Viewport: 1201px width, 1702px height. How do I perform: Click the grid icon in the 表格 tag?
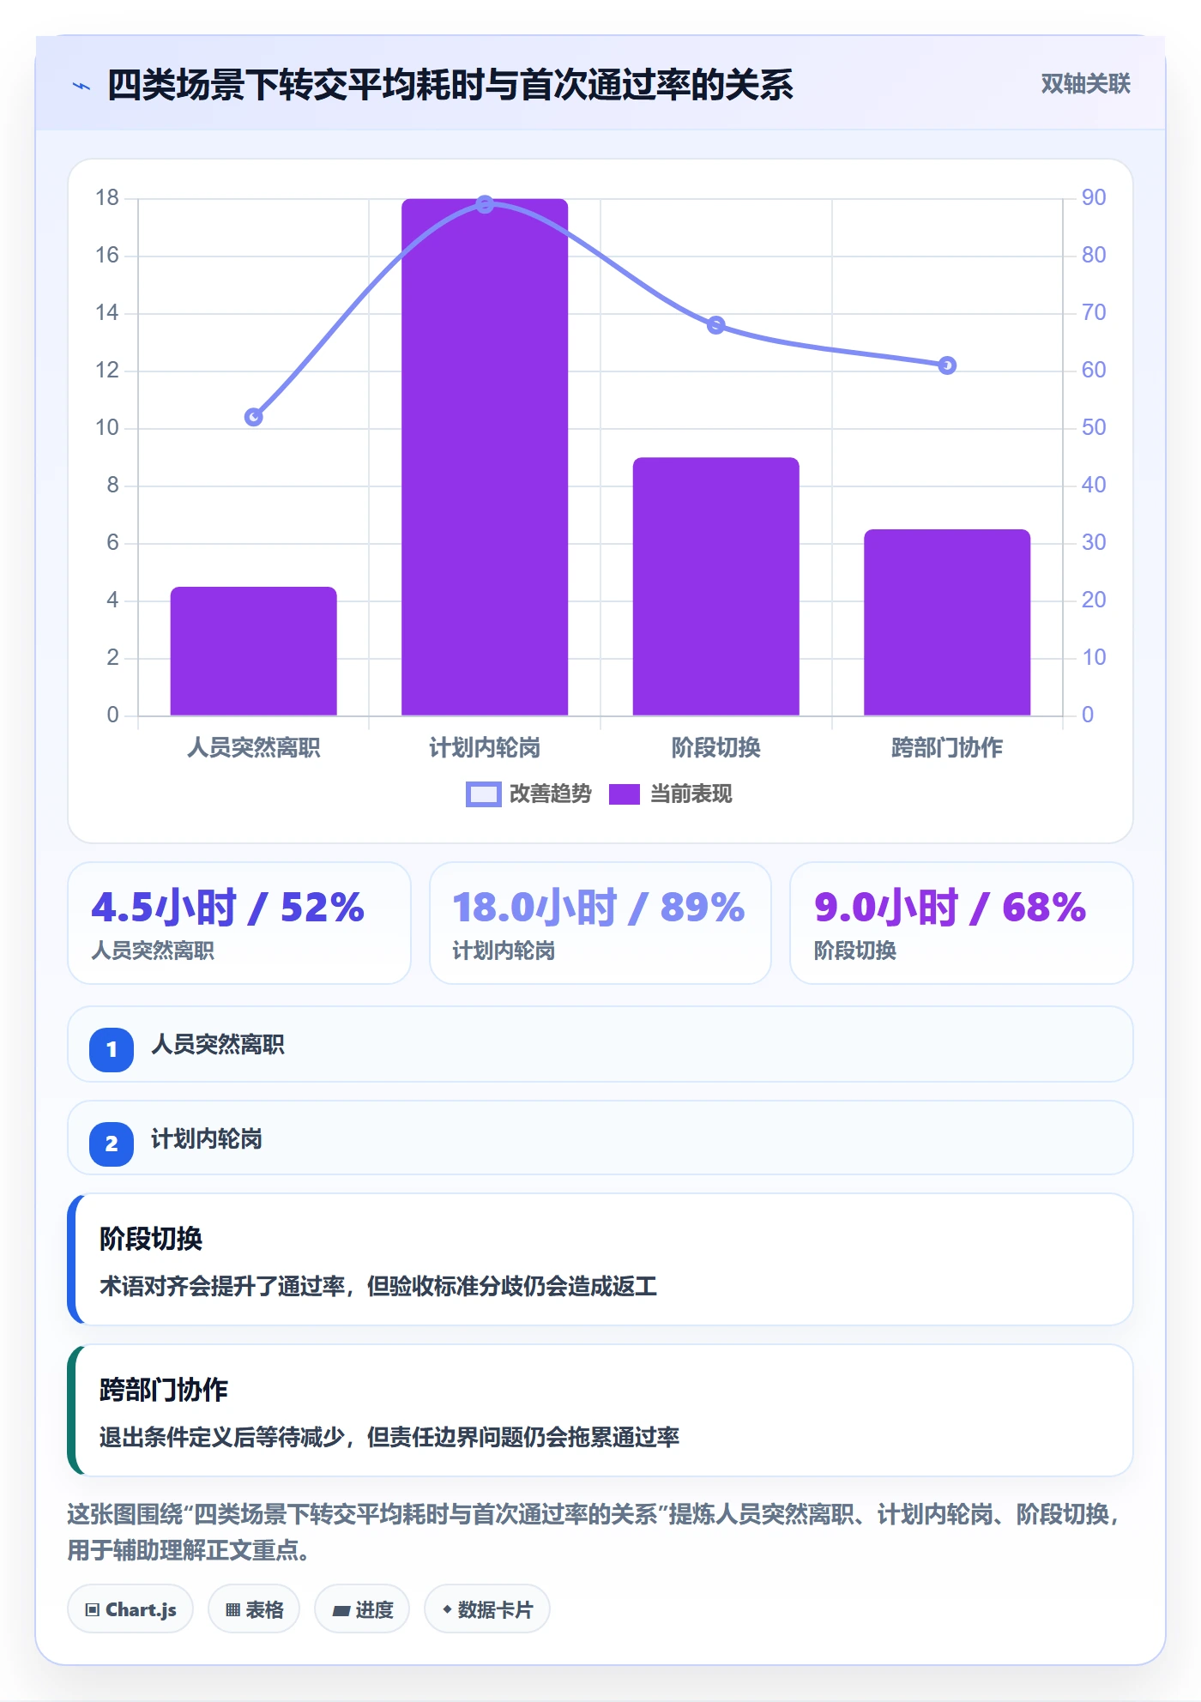[232, 1610]
